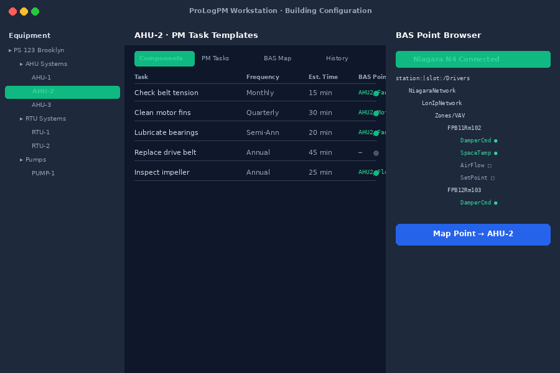The height and width of the screenshot is (373, 560).
Task: Collapse the PS 123 Brooklyn root node
Action: [x=10, y=50]
